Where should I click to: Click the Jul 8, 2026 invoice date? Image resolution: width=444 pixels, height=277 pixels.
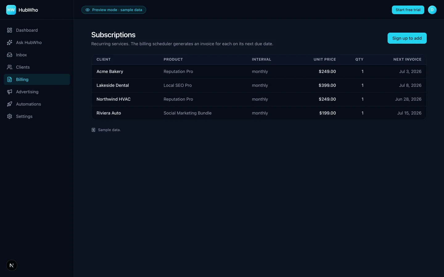[x=410, y=85]
